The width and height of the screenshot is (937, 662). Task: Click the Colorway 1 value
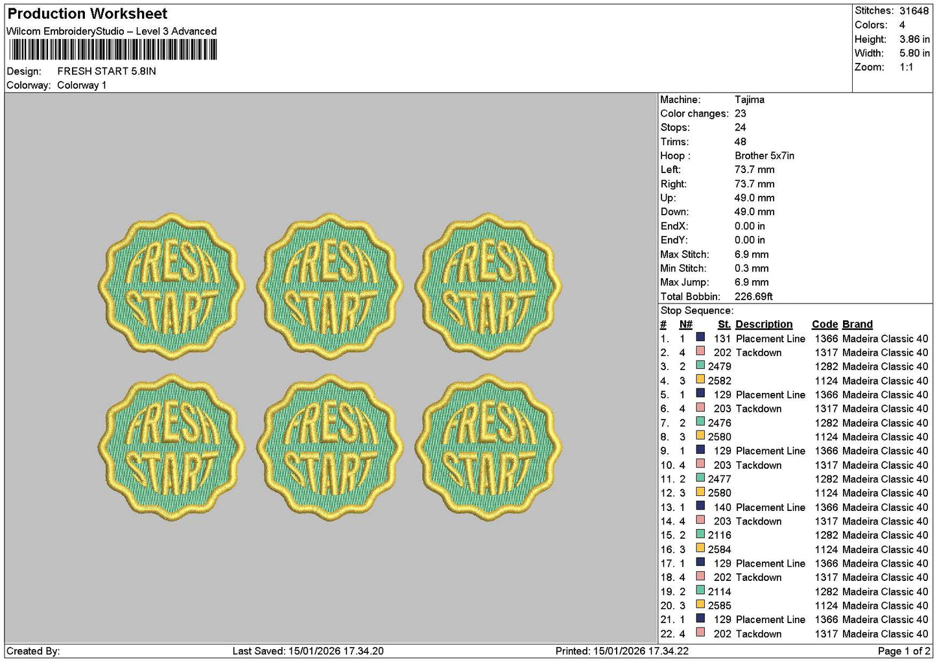click(82, 86)
